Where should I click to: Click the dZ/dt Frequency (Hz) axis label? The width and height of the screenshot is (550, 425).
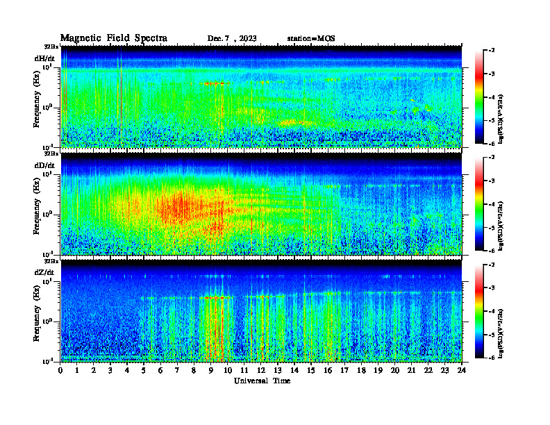point(37,315)
